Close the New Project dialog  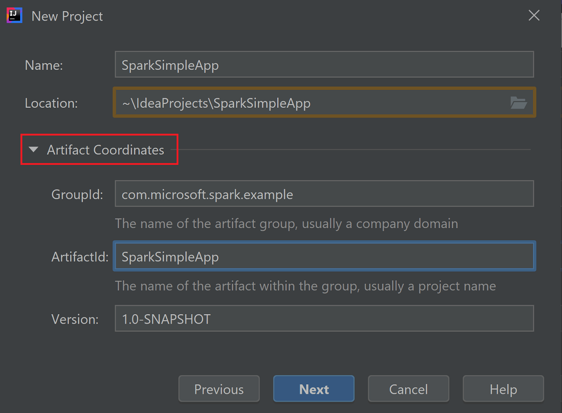click(x=533, y=15)
